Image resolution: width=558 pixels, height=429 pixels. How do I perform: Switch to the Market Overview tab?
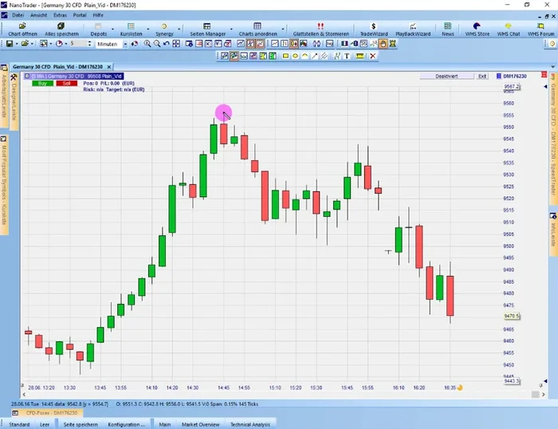tap(201, 424)
